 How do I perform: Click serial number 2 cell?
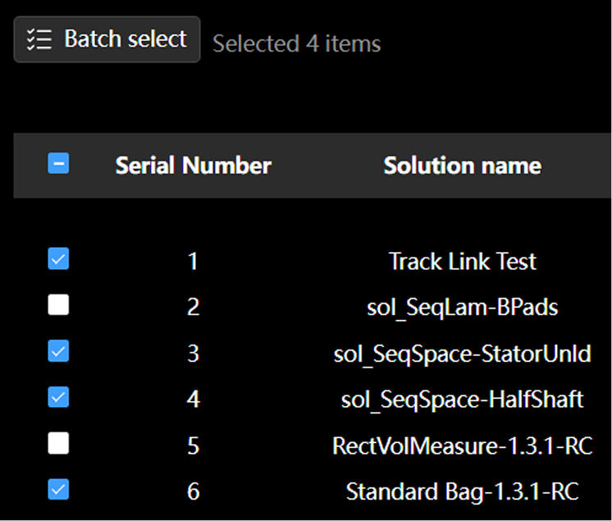[193, 308]
